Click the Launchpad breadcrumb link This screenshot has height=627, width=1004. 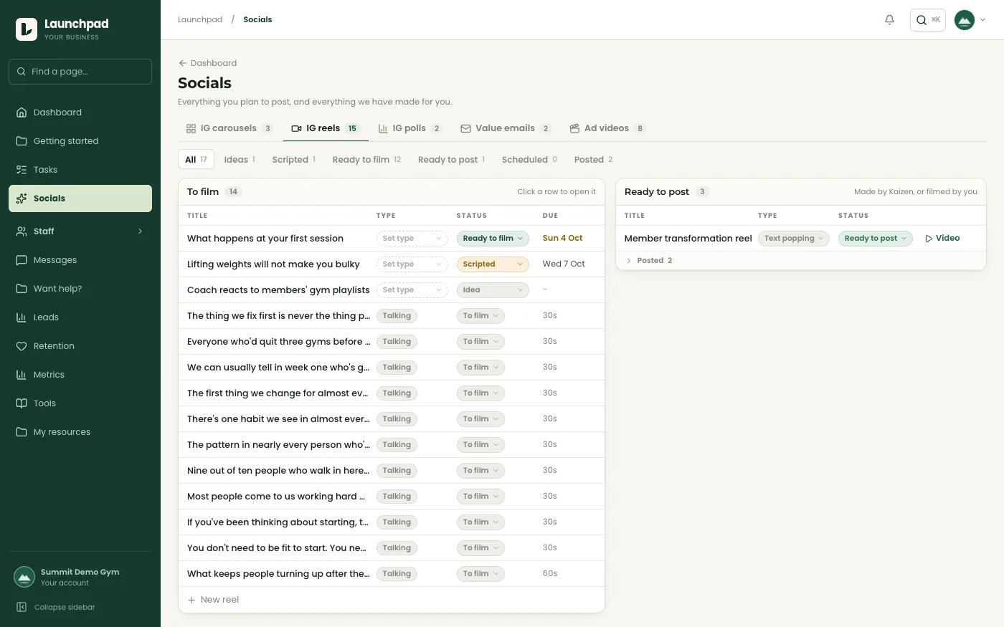click(200, 20)
